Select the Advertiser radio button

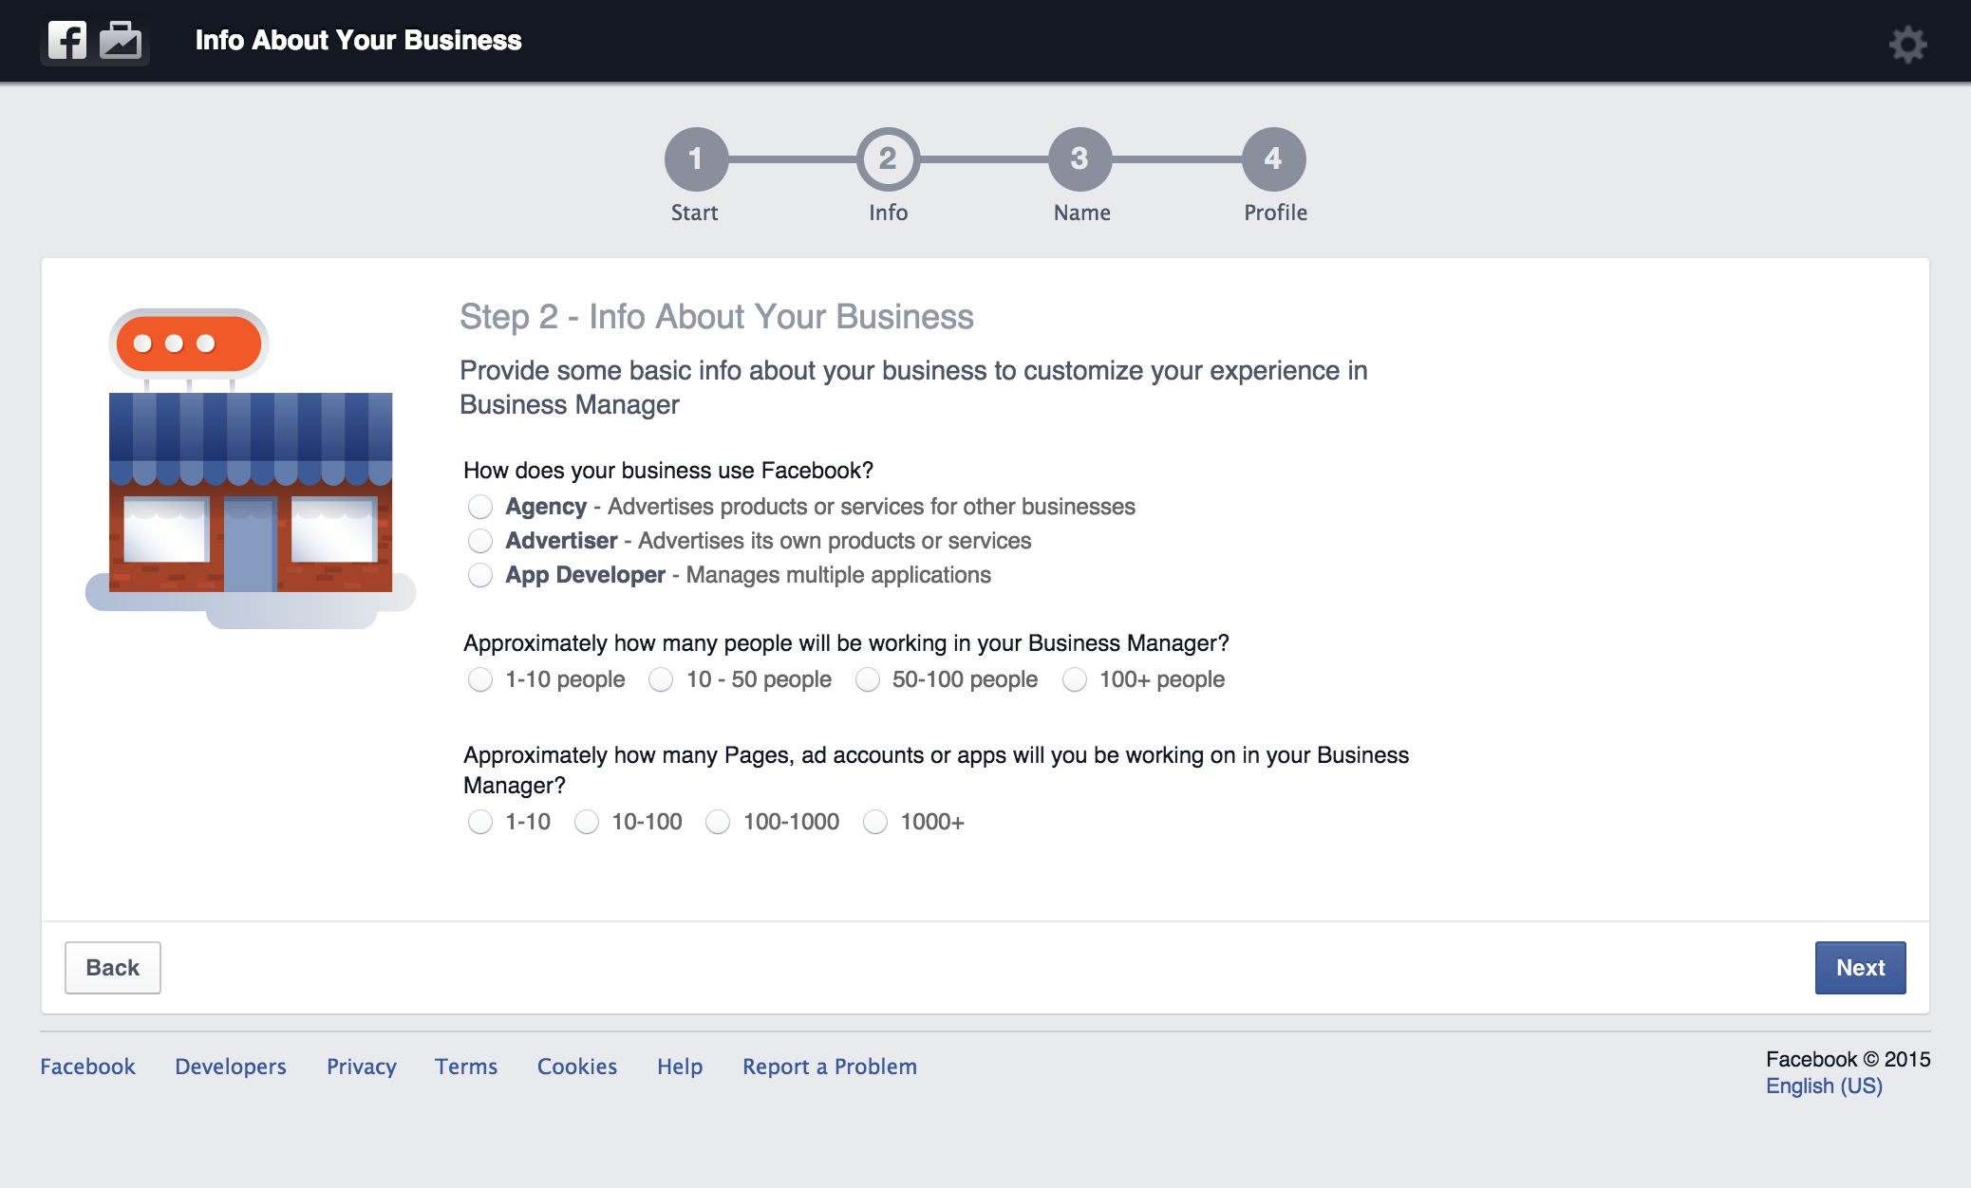480,541
